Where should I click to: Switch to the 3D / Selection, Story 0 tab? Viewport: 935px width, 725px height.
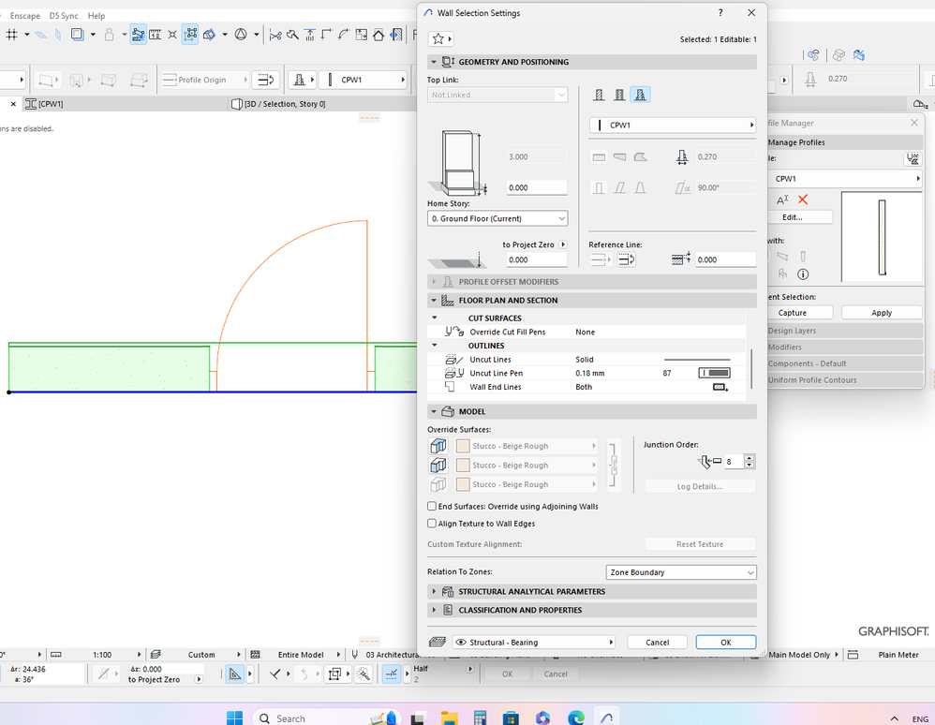[x=278, y=104]
